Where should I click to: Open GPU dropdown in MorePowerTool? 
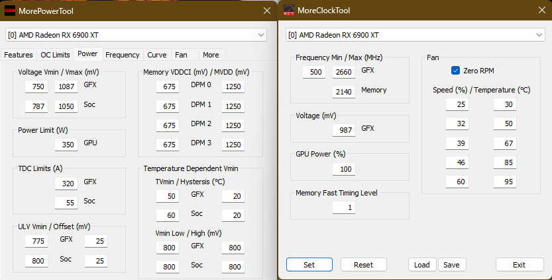click(136, 35)
